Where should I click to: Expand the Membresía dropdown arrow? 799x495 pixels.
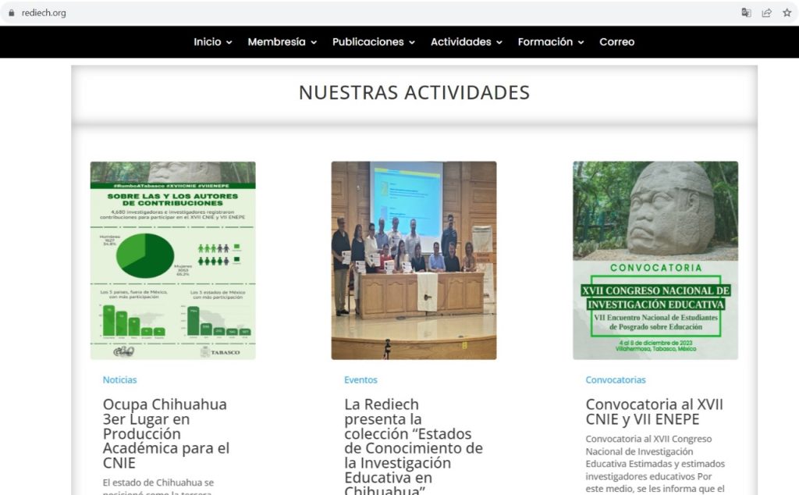click(314, 42)
